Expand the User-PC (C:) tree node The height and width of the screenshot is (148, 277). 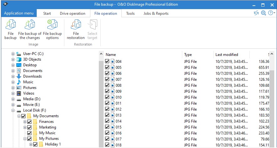(13, 54)
